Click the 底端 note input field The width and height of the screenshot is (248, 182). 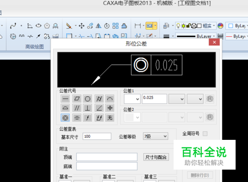pos(107,166)
